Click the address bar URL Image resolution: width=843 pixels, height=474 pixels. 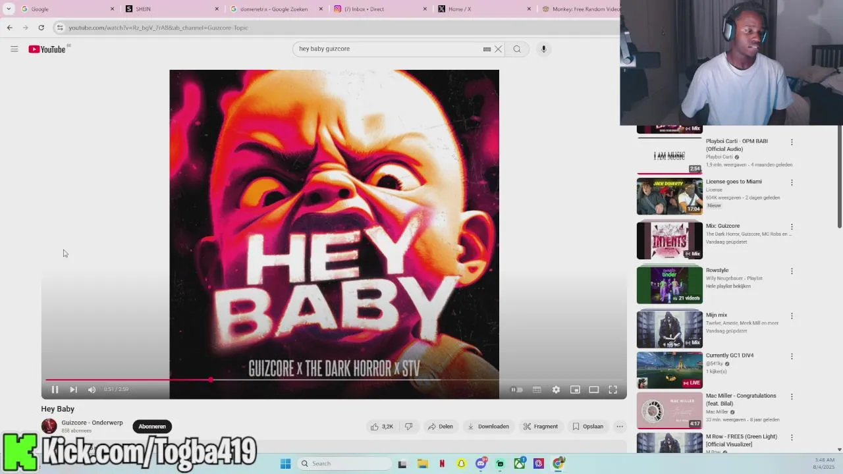158,28
